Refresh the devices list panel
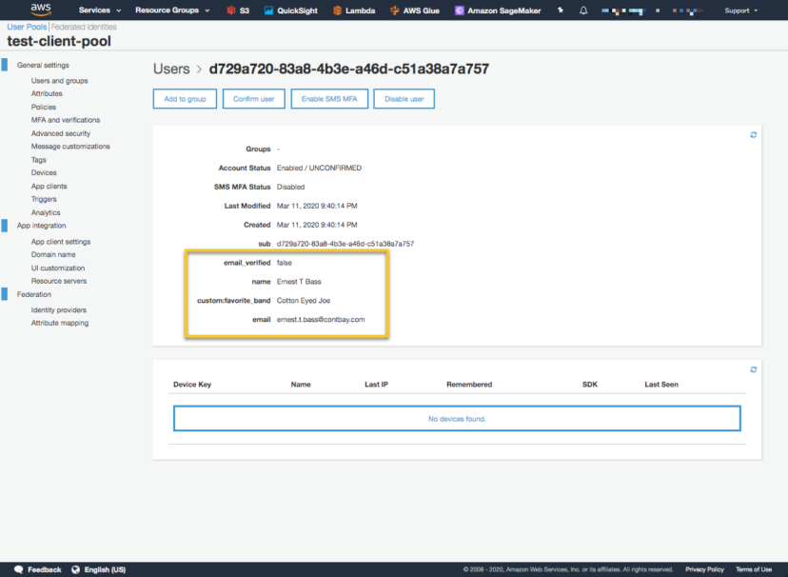 753,369
